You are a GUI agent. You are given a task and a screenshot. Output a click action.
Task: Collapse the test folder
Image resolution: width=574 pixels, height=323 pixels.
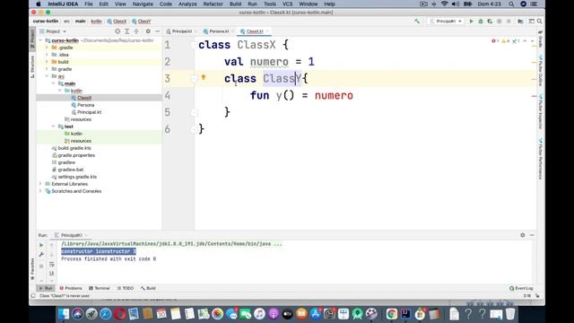(54, 127)
